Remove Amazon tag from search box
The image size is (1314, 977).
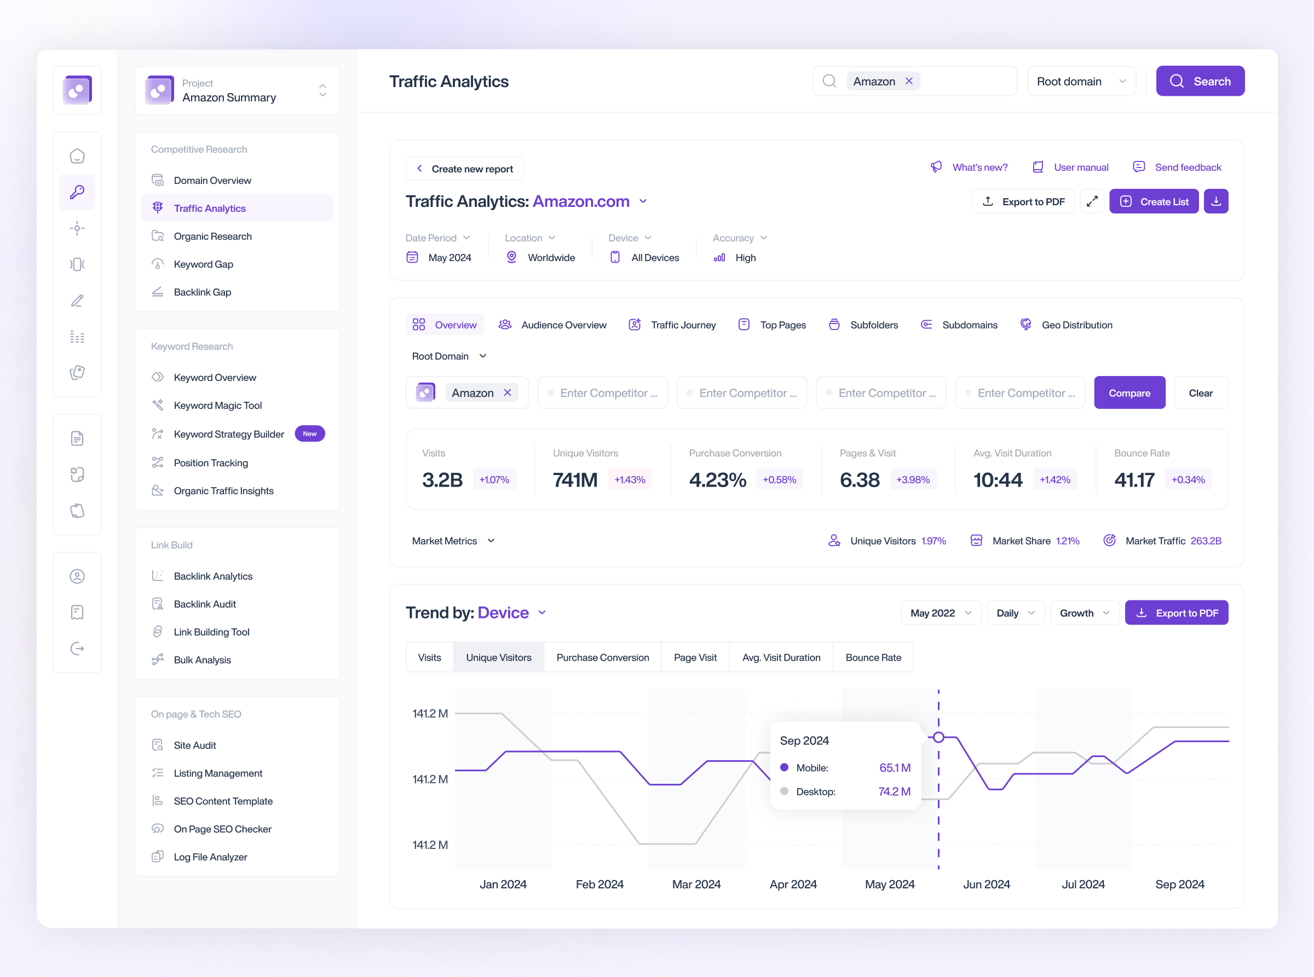(x=909, y=81)
